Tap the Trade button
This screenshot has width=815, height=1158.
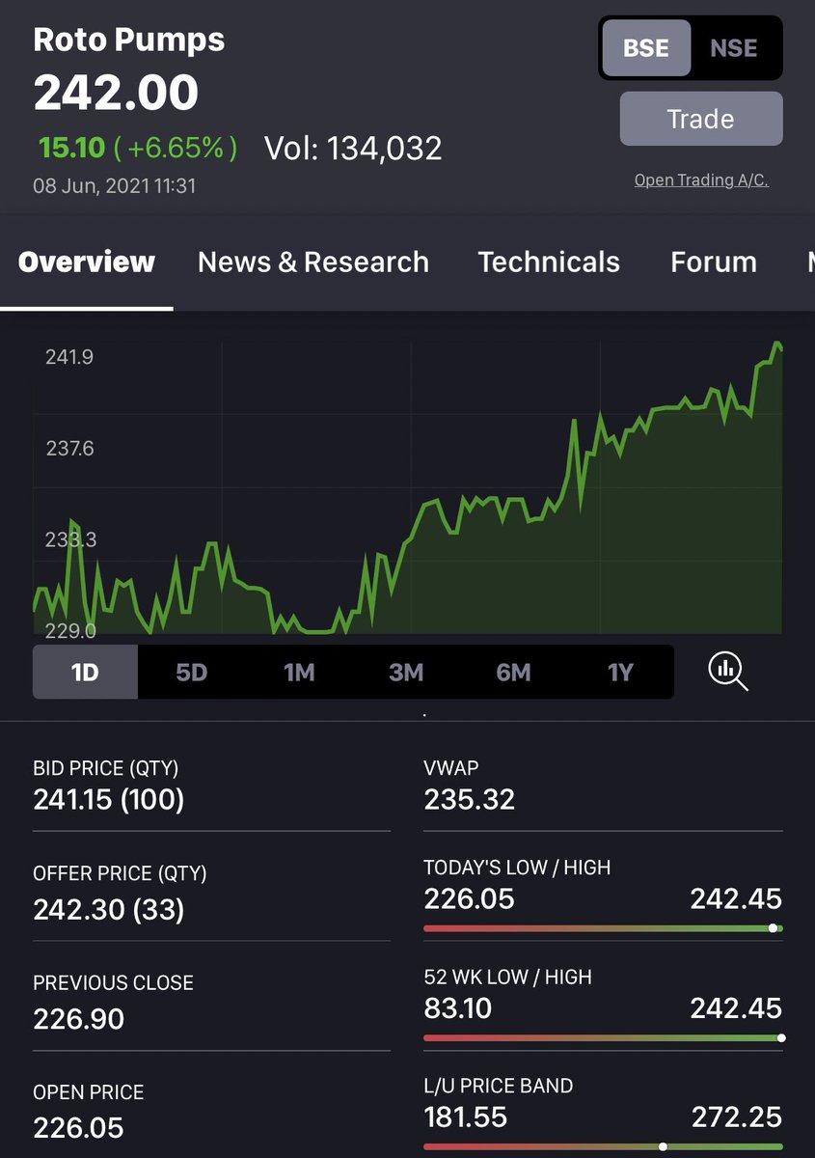tap(701, 119)
